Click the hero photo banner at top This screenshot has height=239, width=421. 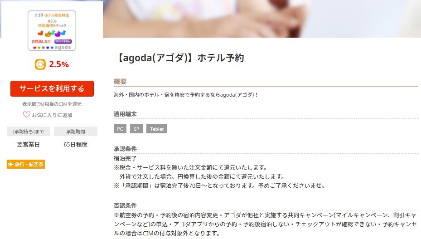(x=262, y=19)
